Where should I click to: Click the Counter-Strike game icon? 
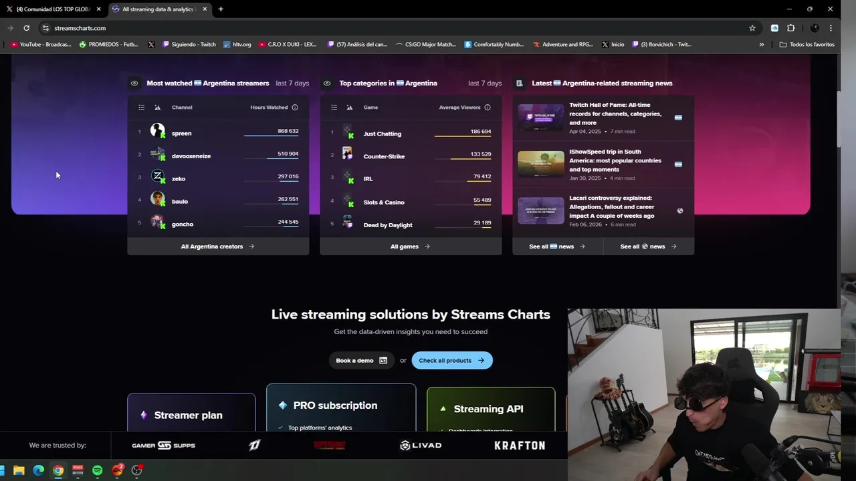[348, 154]
